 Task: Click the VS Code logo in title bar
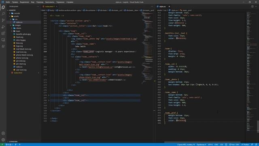pyautogui.click(x=2, y=2)
